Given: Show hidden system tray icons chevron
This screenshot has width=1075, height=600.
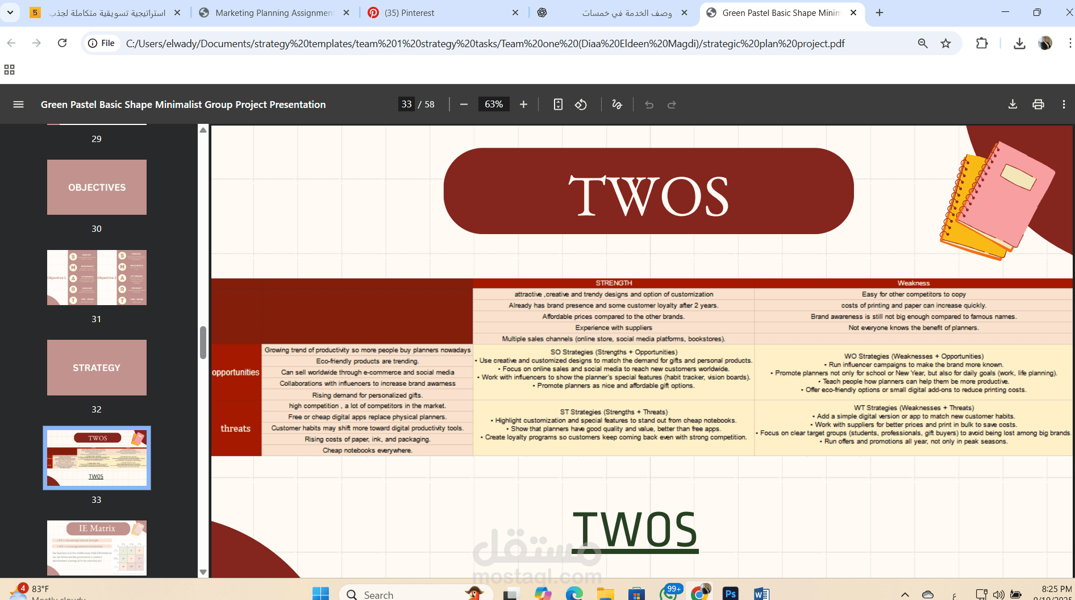Looking at the screenshot, I should (905, 594).
